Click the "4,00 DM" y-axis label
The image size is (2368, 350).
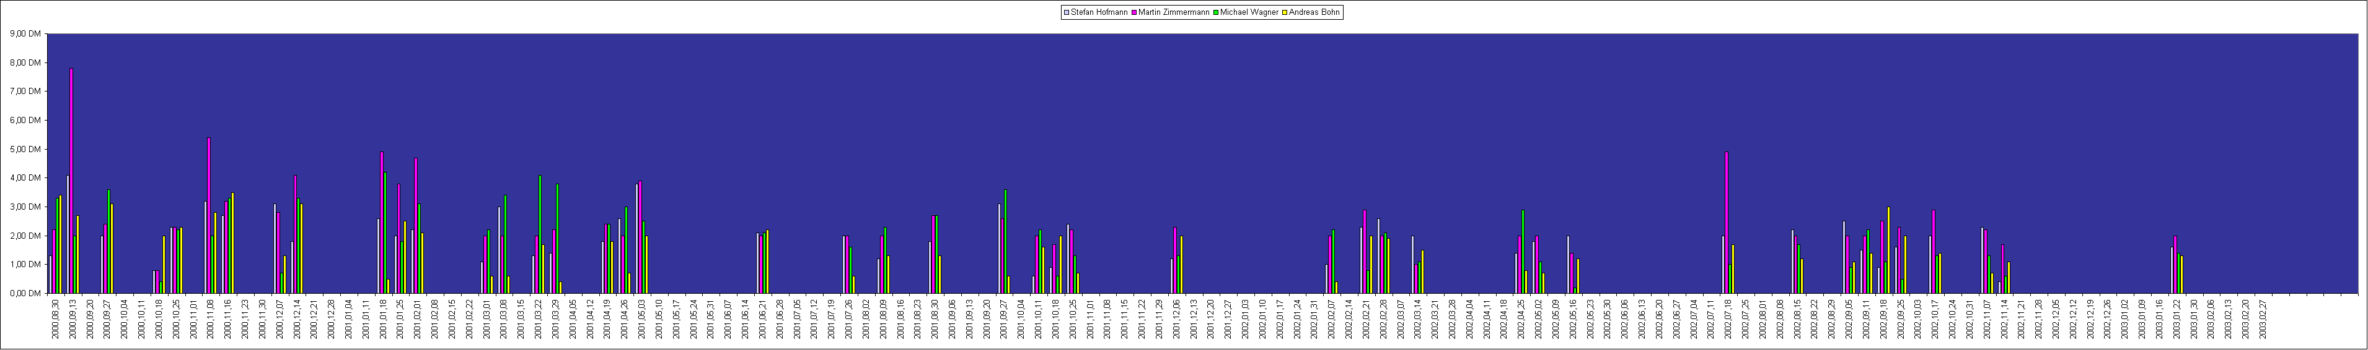(x=25, y=177)
